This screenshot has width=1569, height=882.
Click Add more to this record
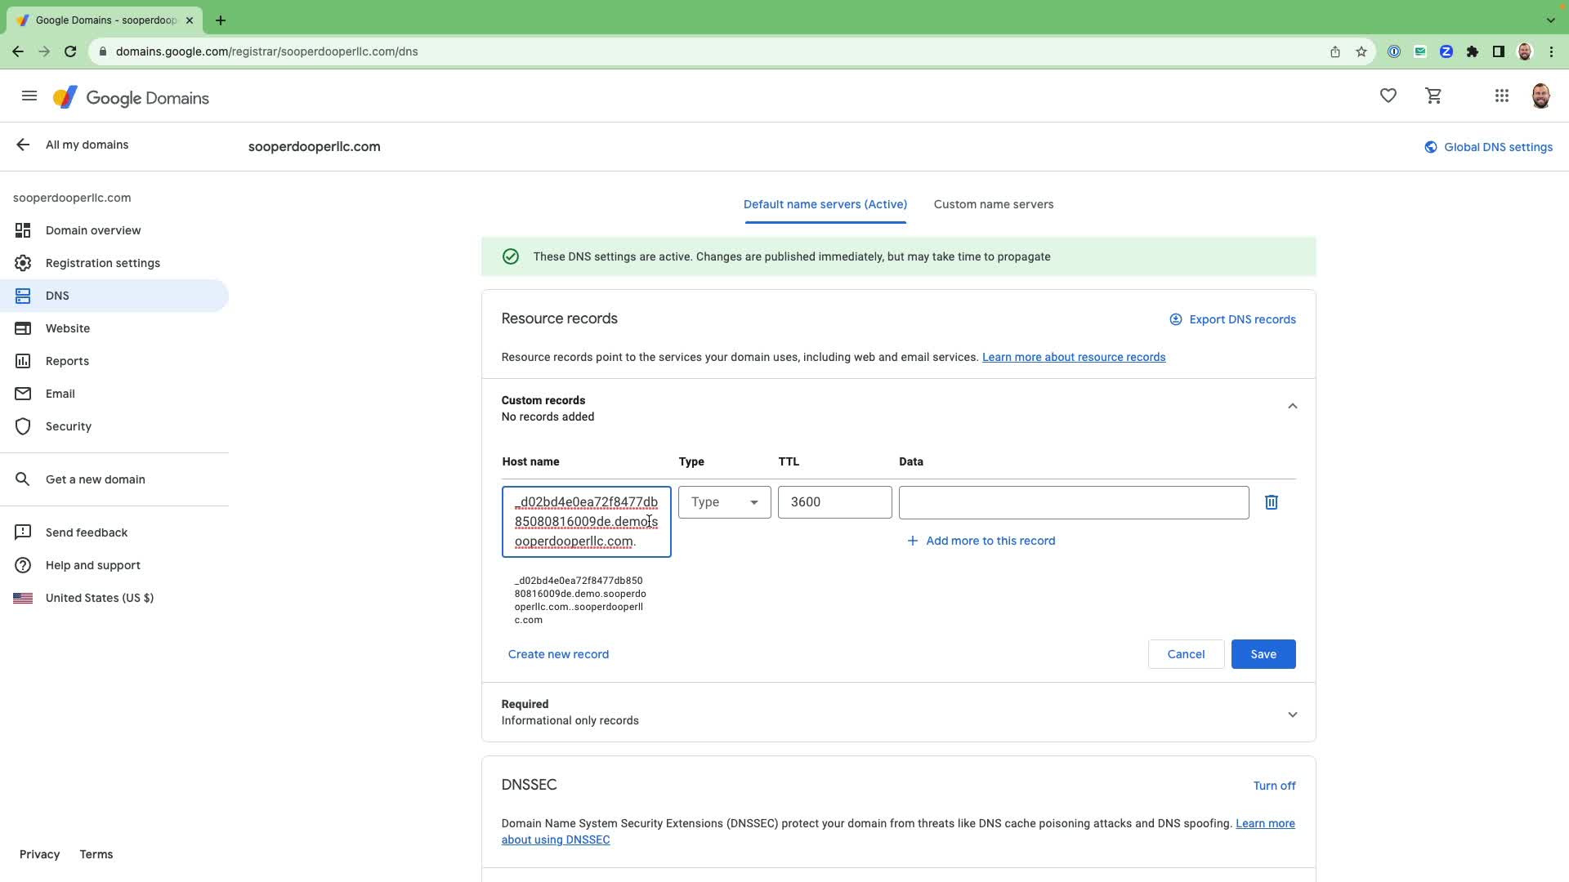(981, 541)
